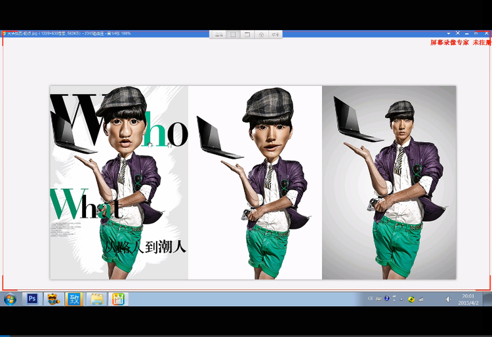This screenshot has height=337, width=492.
Task: Toggle fullscreen view icon in title bar
Action: tap(458, 33)
